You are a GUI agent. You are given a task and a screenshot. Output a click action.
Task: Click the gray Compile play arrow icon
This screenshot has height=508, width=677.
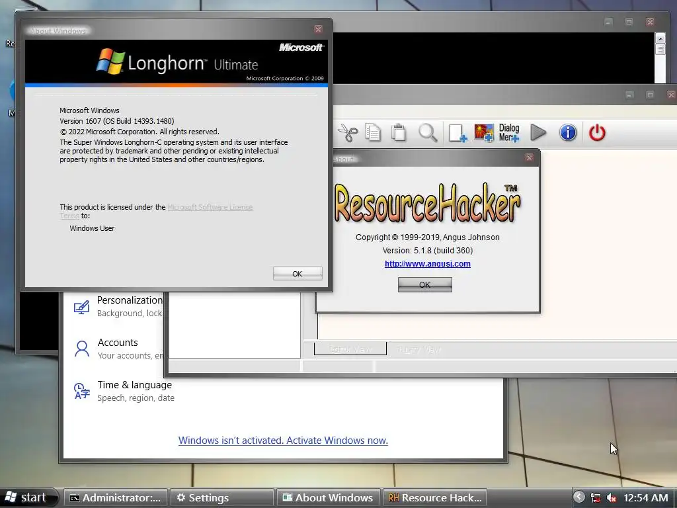click(x=538, y=132)
